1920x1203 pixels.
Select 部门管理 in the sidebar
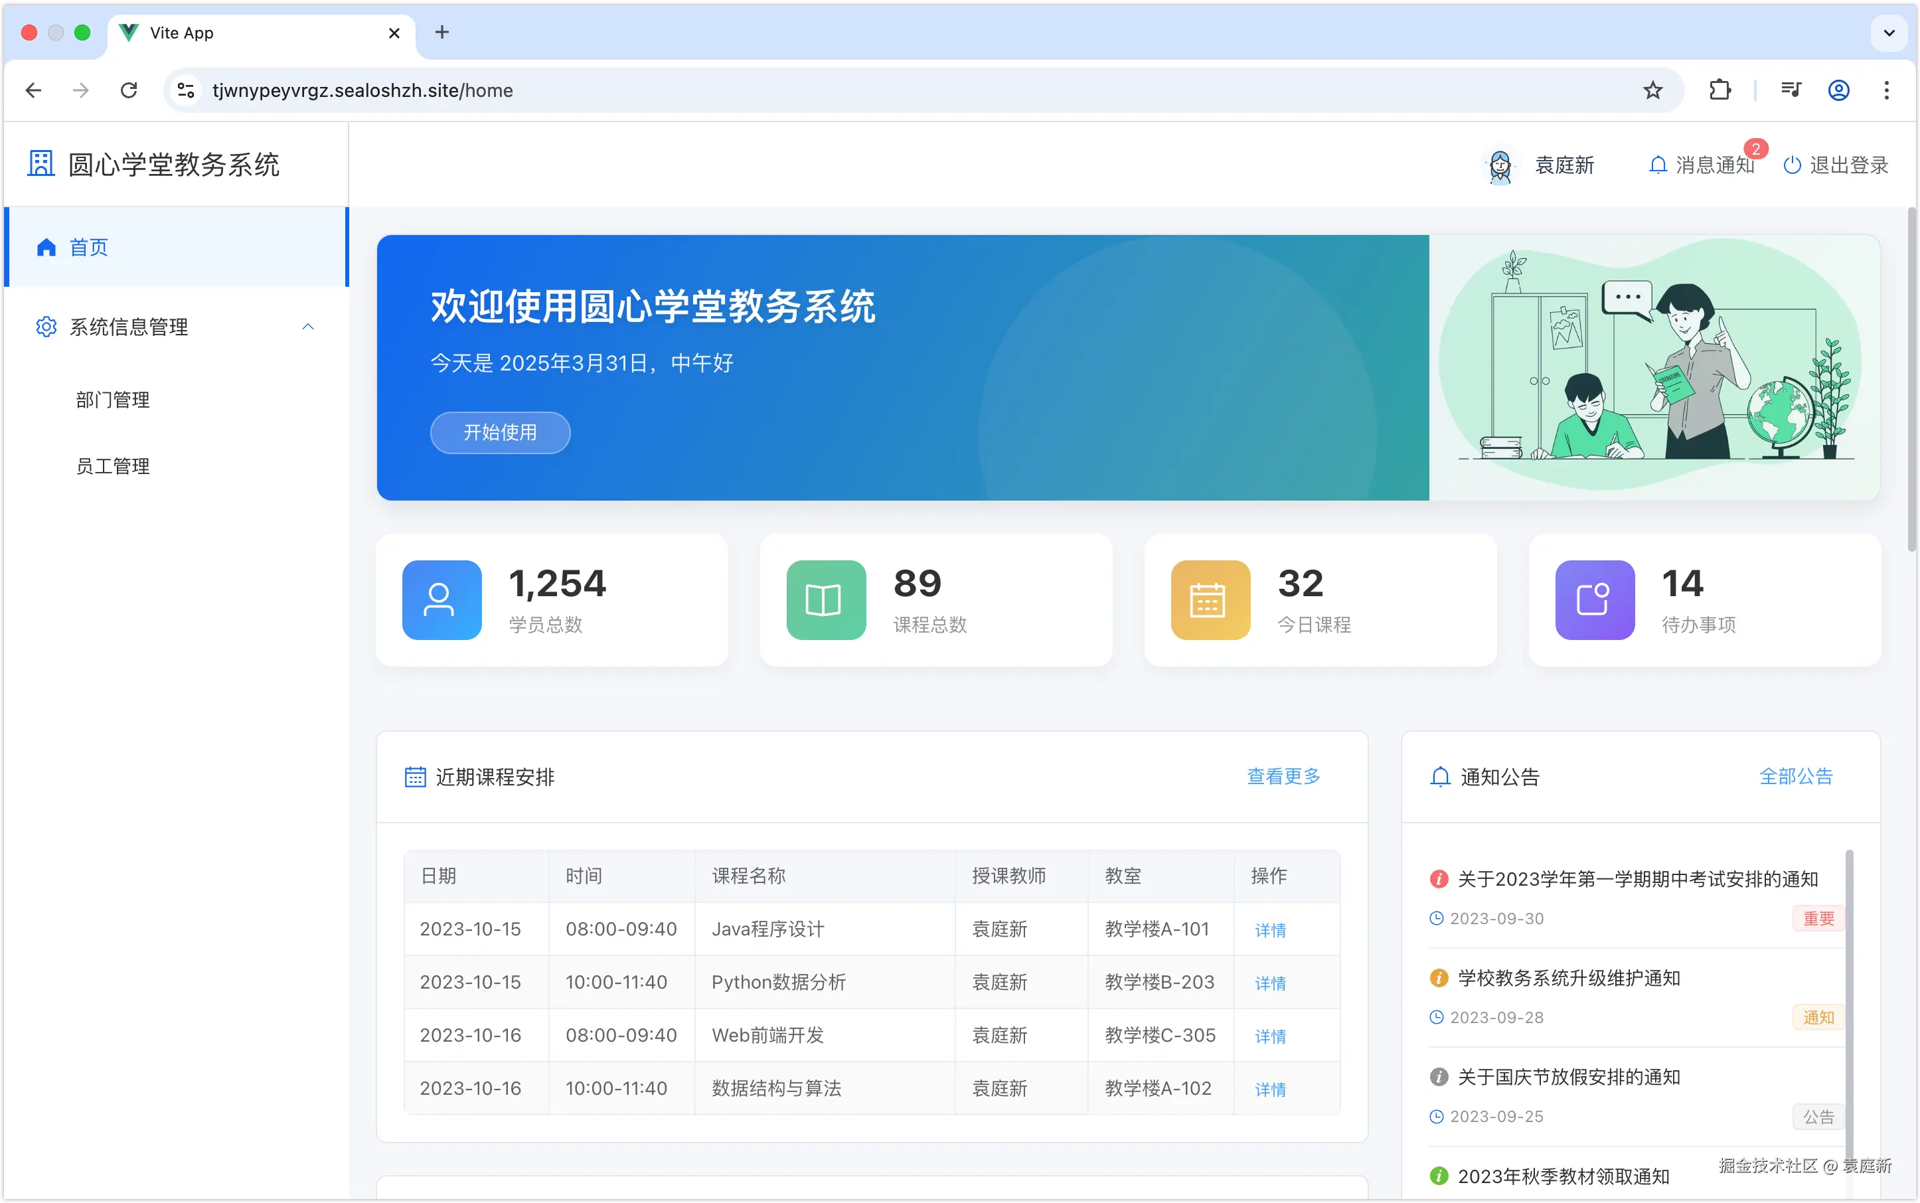pos(113,400)
